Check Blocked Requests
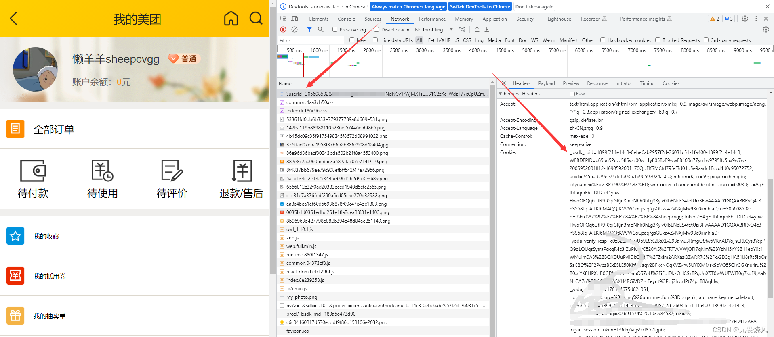The width and height of the screenshot is (774, 337). tap(658, 40)
